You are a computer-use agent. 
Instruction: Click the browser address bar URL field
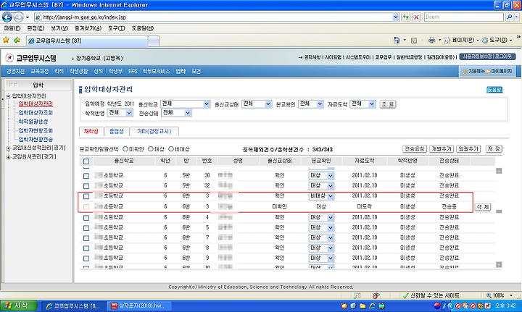216,17
